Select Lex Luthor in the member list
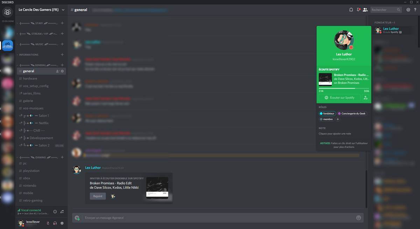The width and height of the screenshot is (420, 229). (x=394, y=30)
